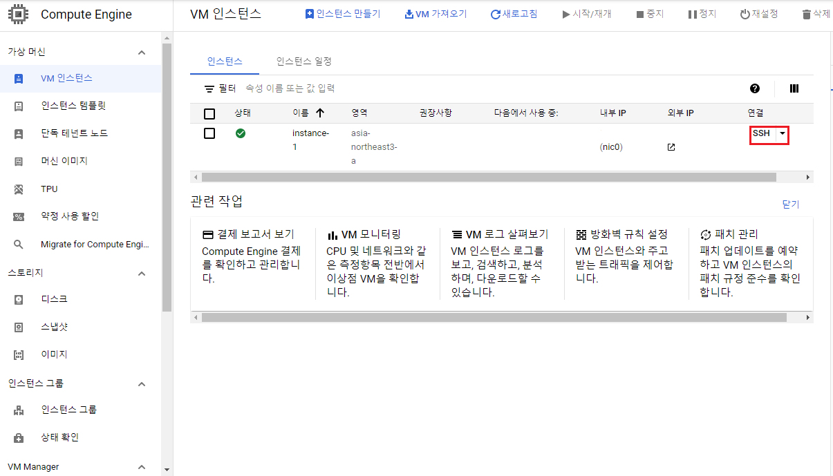Open the instance-1 name link
The height and width of the screenshot is (476, 833).
click(x=310, y=140)
